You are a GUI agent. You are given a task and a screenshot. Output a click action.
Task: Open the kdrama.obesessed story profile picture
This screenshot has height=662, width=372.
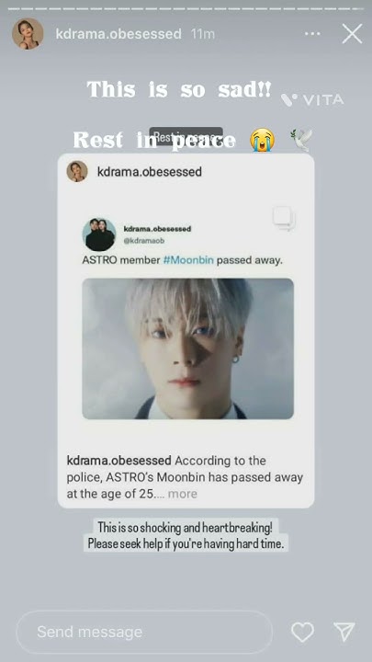[28, 34]
